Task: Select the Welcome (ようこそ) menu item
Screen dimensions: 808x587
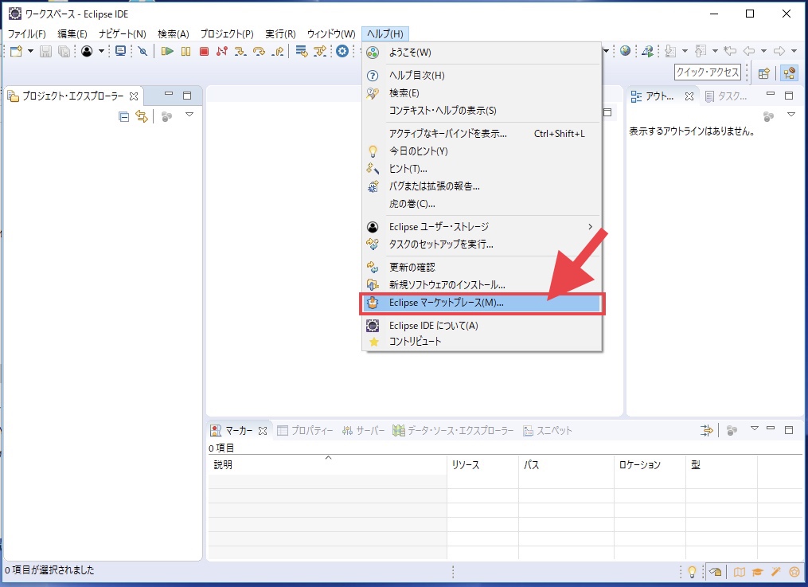Action: [482, 52]
